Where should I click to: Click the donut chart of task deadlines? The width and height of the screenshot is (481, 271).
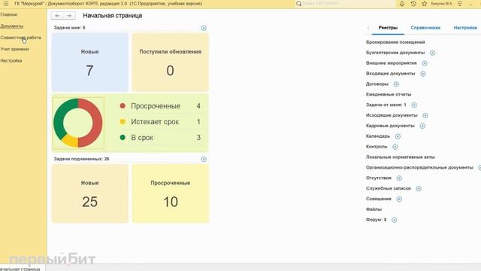78,123
